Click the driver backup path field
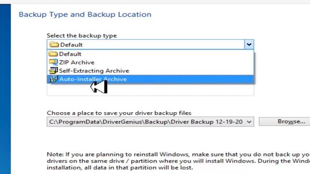Screen dimensions: 310x174 [150, 122]
